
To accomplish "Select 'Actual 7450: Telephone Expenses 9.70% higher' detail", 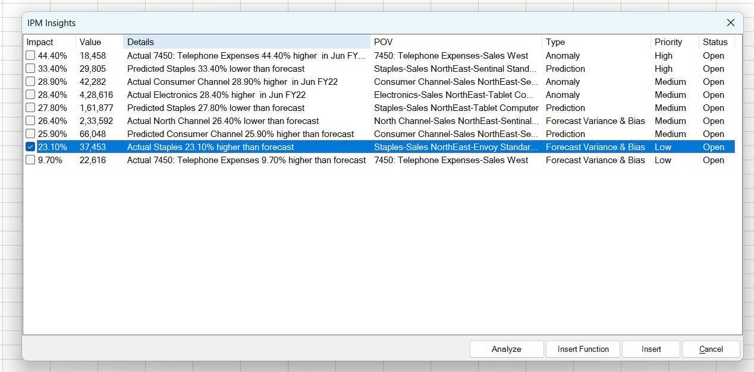I will tap(247, 160).
